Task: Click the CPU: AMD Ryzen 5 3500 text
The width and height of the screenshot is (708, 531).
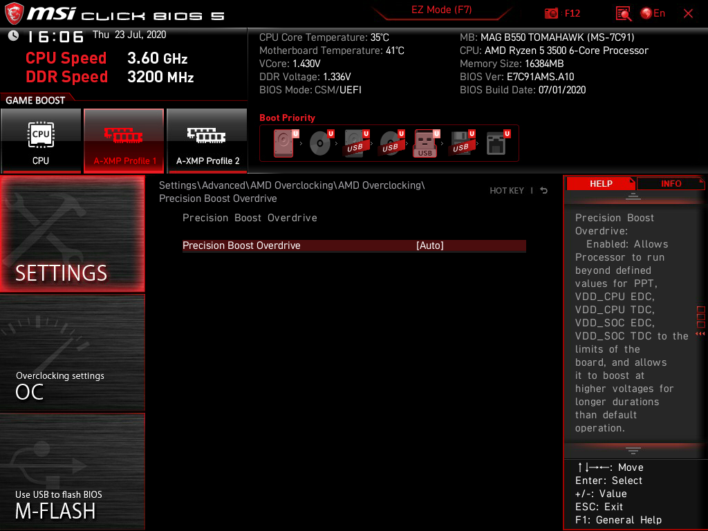Action: tap(554, 50)
